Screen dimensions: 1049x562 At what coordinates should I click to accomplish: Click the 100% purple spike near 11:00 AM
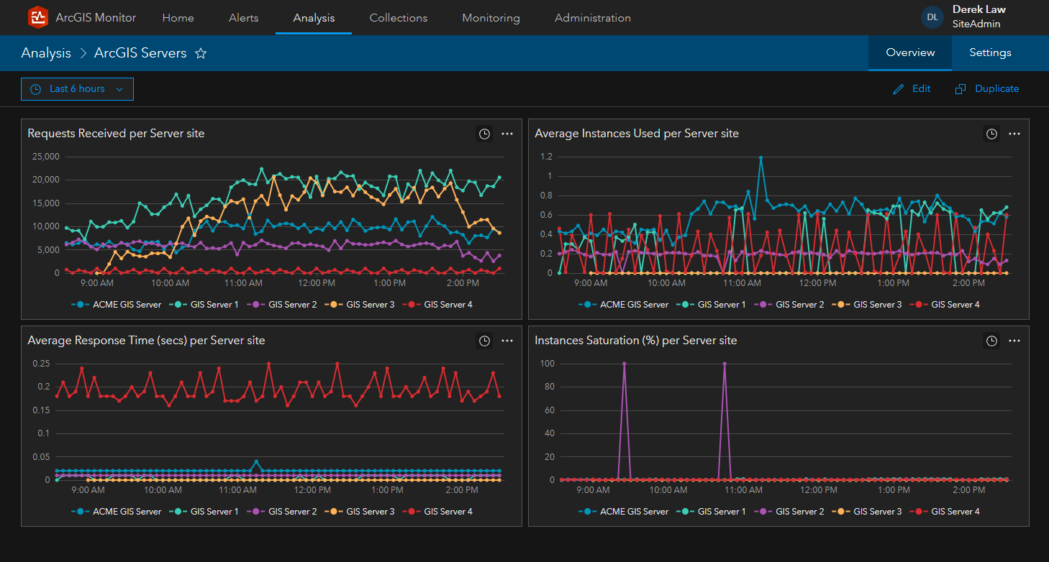725,364
